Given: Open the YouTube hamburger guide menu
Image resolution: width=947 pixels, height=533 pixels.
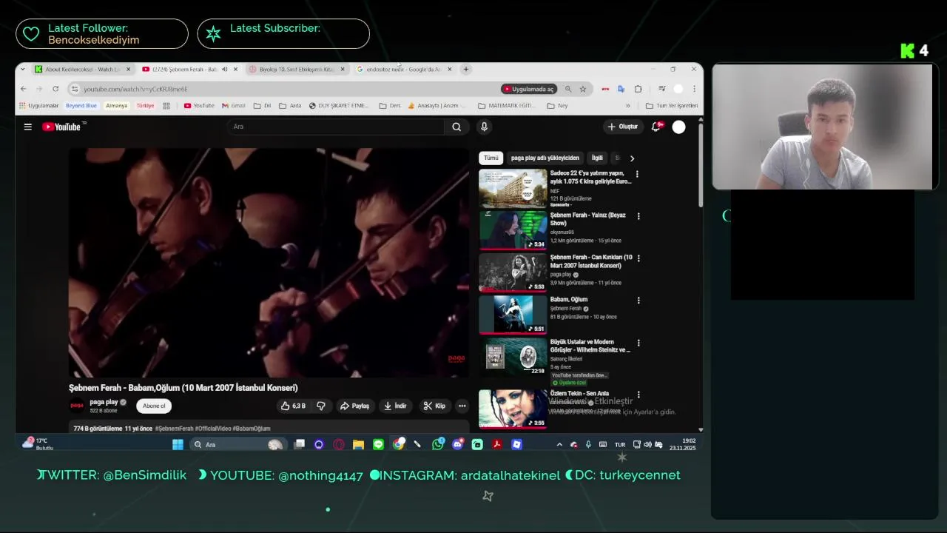Looking at the screenshot, I should [x=27, y=127].
